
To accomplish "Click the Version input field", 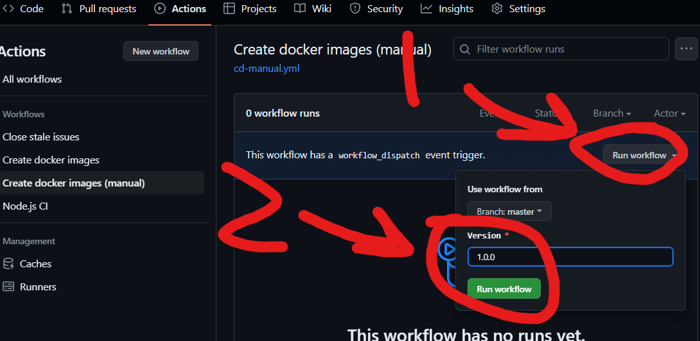I will pos(570,257).
